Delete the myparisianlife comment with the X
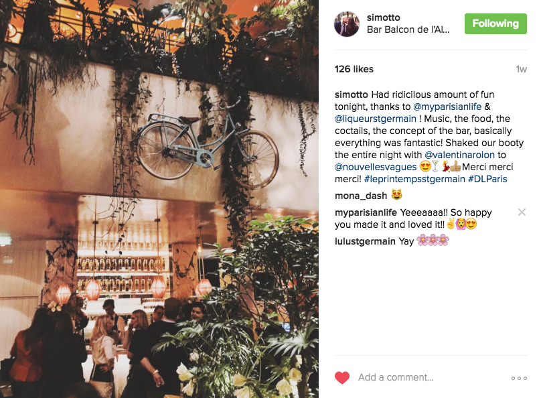The height and width of the screenshot is (398, 539). tap(522, 212)
